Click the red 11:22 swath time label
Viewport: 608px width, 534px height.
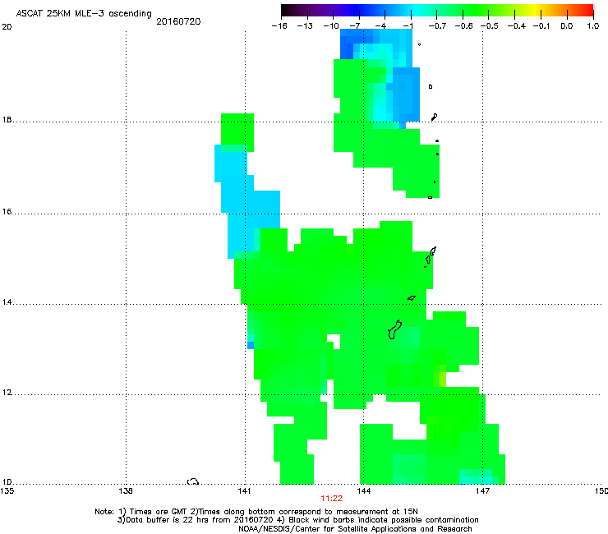tap(332, 499)
